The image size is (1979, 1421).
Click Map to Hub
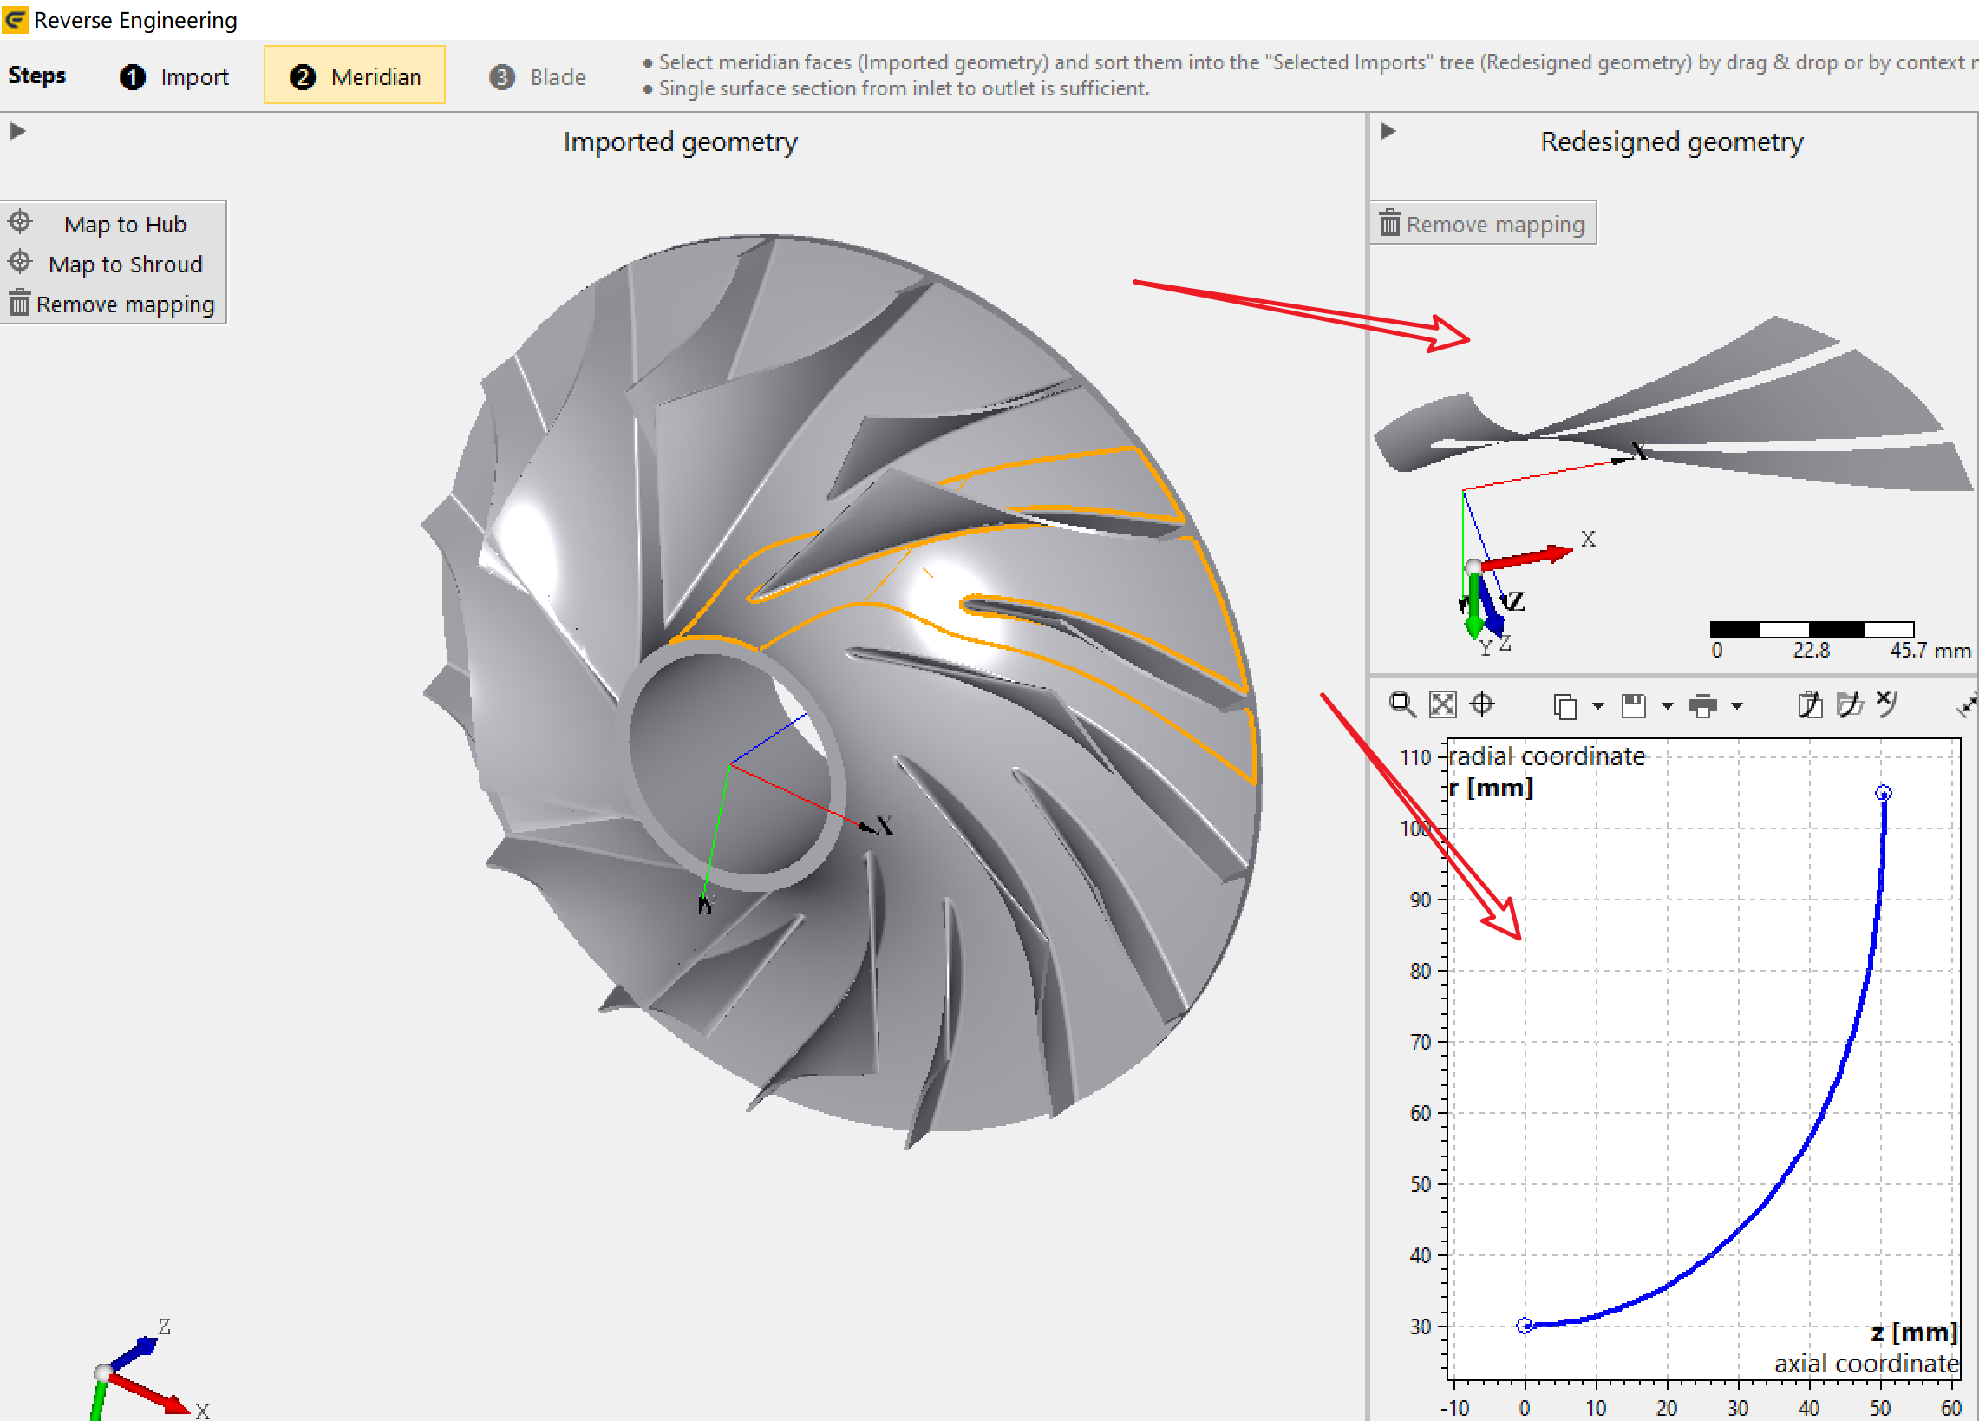113,225
